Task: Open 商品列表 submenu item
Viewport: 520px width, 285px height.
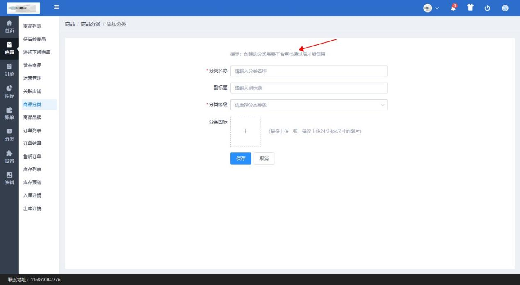Action: coord(32,26)
